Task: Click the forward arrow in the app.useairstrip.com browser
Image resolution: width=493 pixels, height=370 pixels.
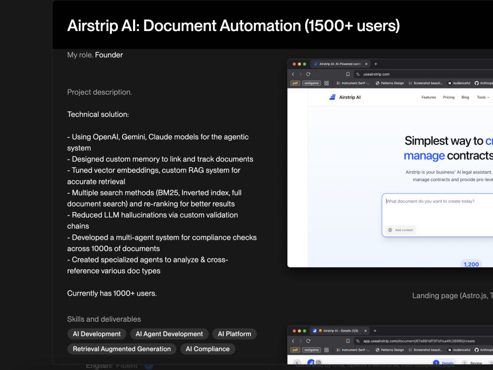Action: point(301,341)
